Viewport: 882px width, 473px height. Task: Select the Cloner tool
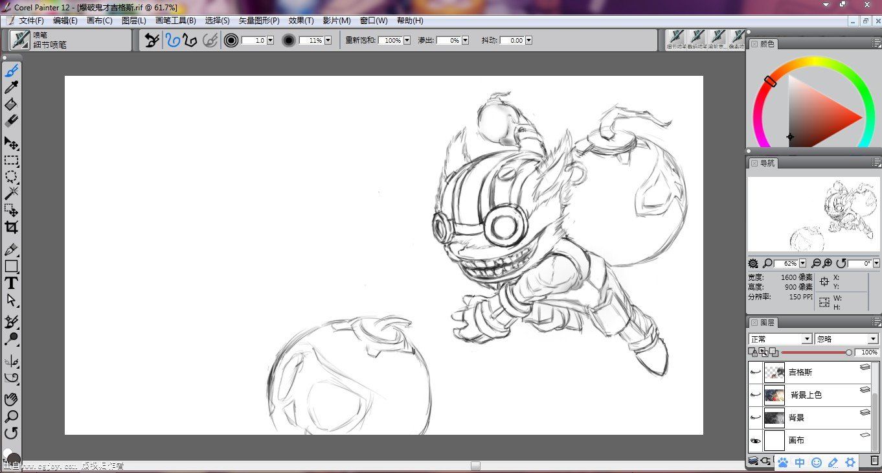11,322
